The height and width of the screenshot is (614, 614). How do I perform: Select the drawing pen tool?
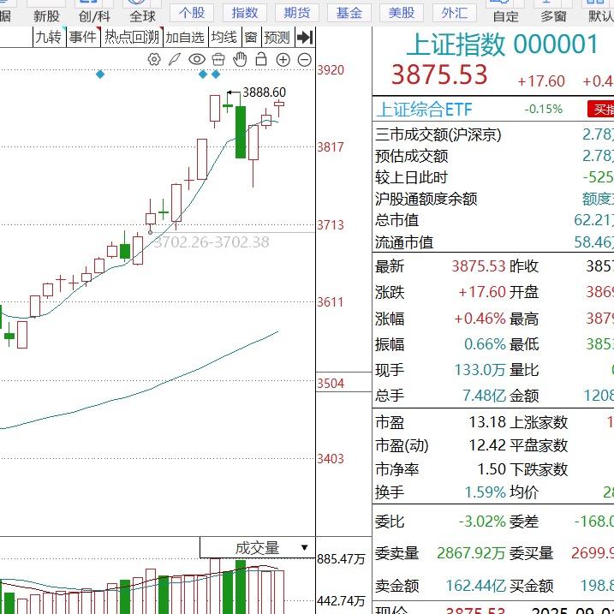pos(175,60)
